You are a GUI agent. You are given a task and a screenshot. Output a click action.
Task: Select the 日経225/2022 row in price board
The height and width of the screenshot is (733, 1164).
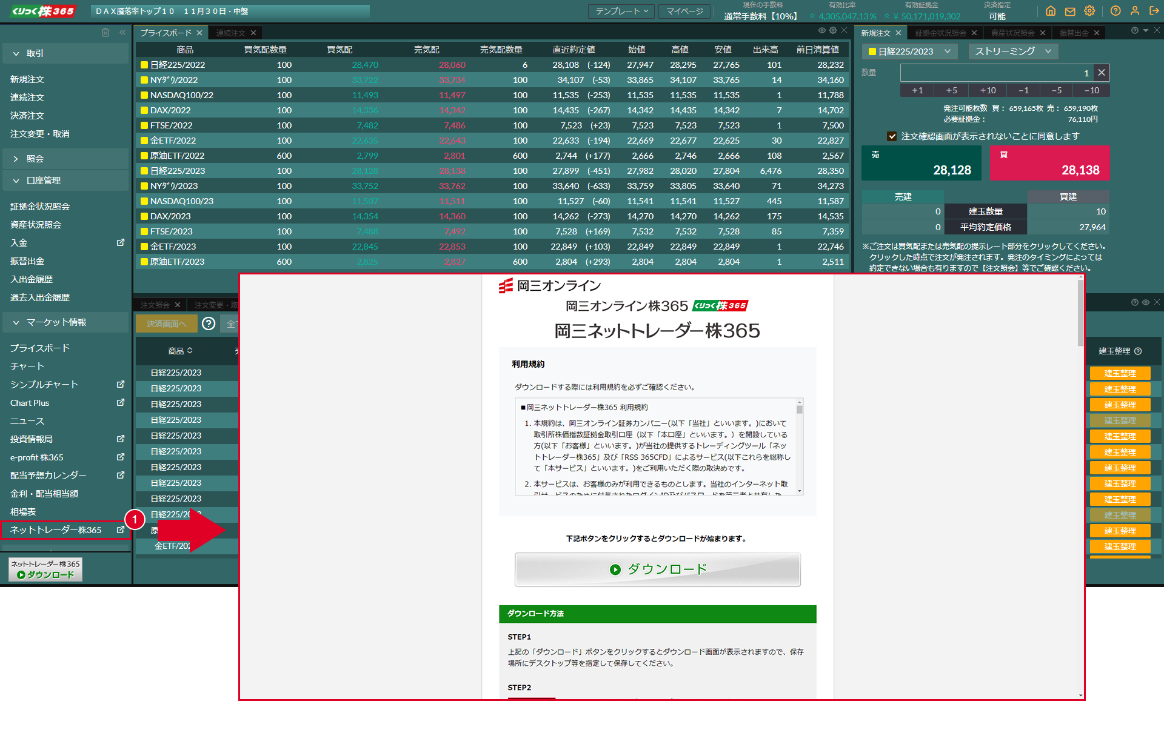point(491,65)
